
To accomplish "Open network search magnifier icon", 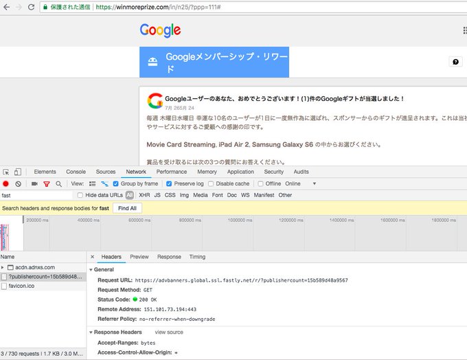I will point(58,184).
